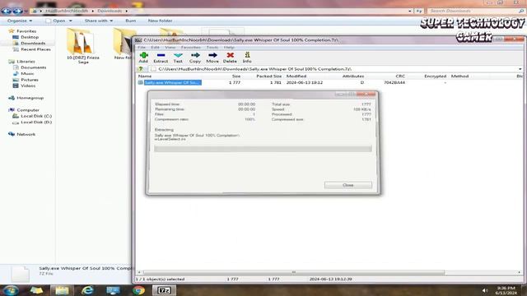This screenshot has width=527, height=296.
Task: Open the Open button's dropdown arrow in Explorer
Action: click(70, 21)
